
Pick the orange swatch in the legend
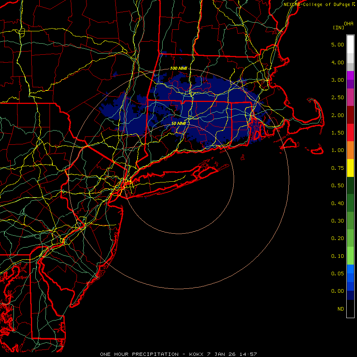350,150
